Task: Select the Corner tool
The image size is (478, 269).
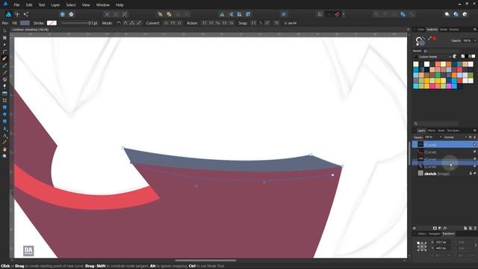Action: [x=4, y=52]
